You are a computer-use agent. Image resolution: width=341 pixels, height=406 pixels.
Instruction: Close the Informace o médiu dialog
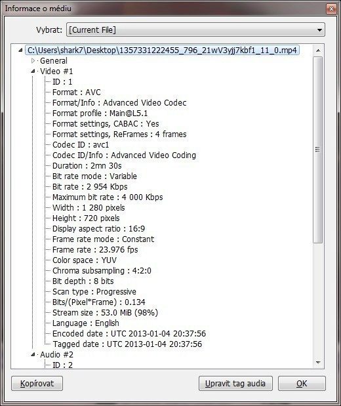tap(331, 9)
